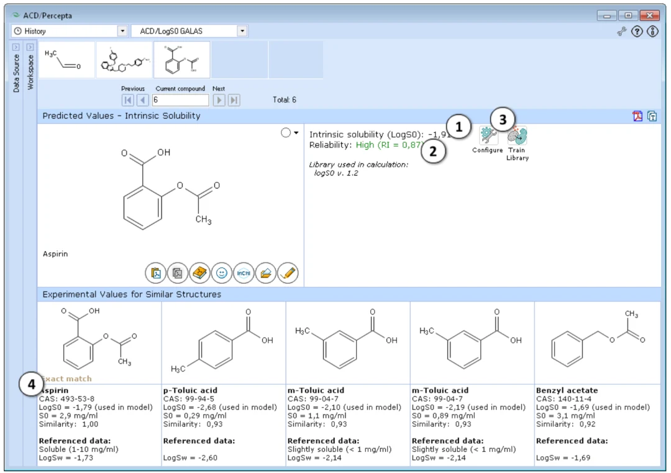Click the Workspace vertical tab label

click(x=30, y=72)
